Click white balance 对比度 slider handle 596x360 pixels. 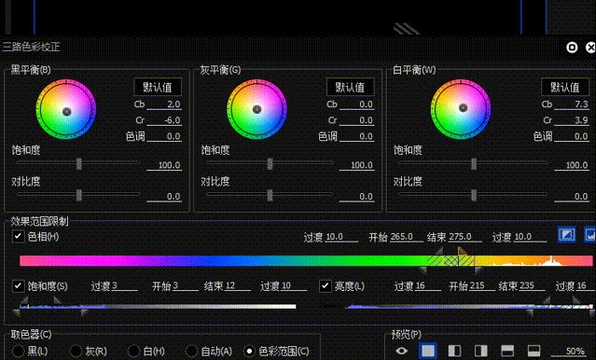pyautogui.click(x=474, y=195)
